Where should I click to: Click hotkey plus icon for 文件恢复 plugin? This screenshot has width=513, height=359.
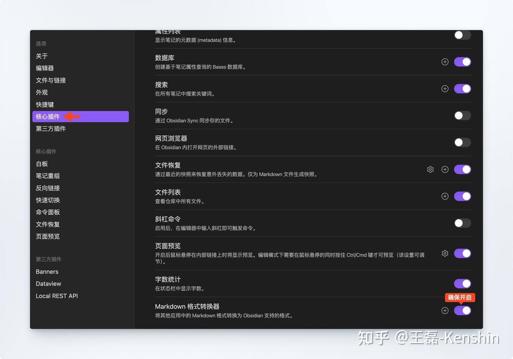[445, 169]
